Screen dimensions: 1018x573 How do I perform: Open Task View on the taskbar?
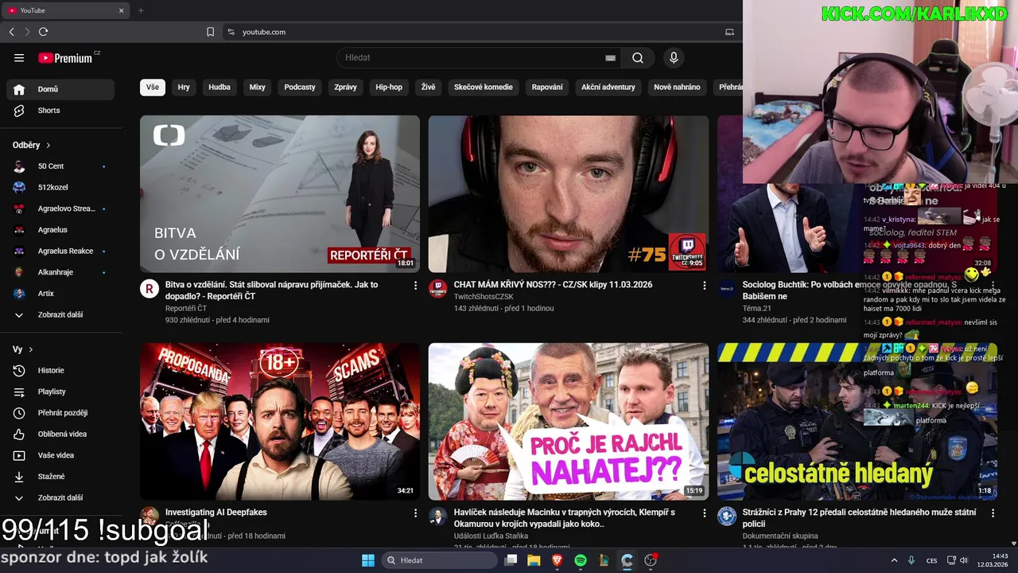click(x=511, y=560)
